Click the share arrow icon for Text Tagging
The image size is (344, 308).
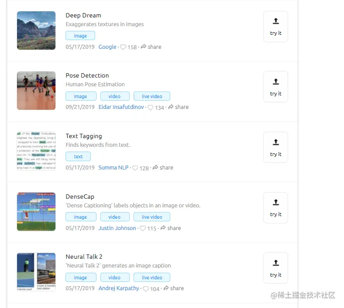tap(155, 167)
